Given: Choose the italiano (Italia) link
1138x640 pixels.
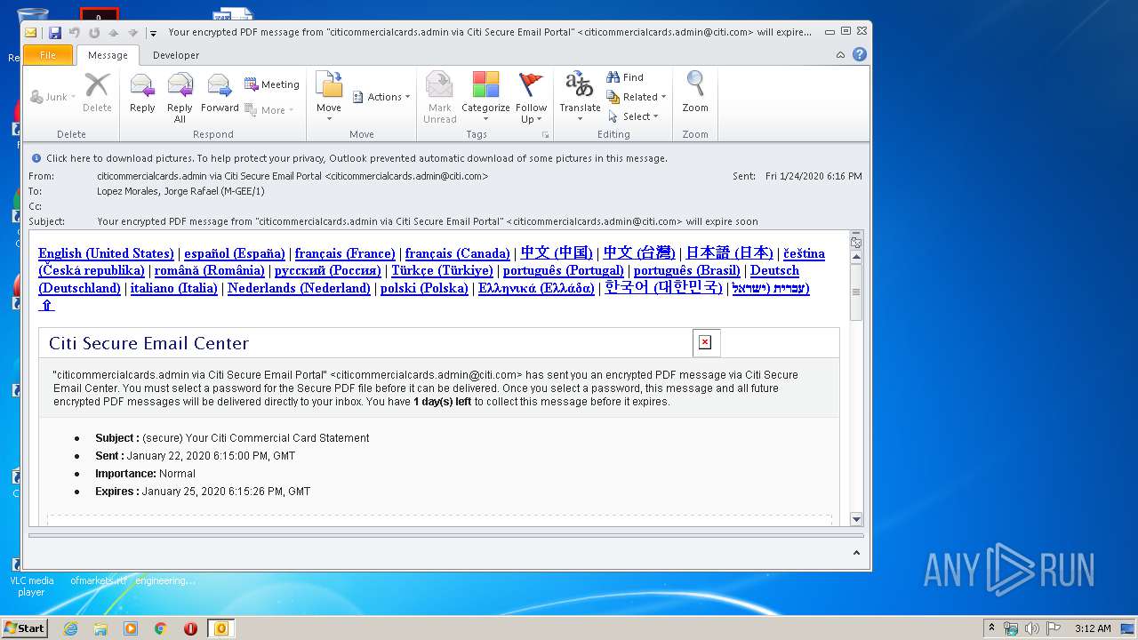Looking at the screenshot, I should pos(174,288).
